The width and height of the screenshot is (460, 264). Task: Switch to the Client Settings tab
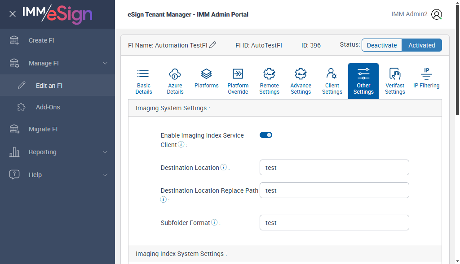tap(332, 81)
